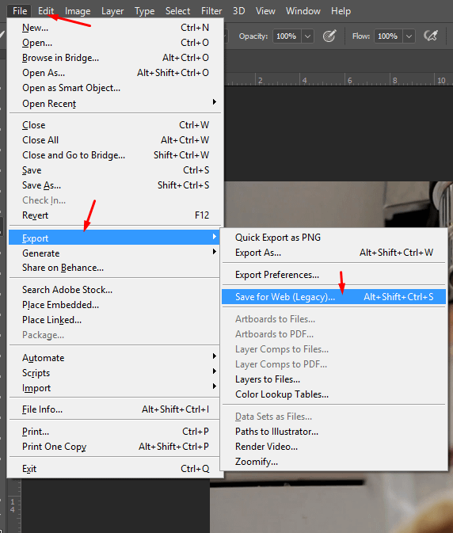The width and height of the screenshot is (453, 533).
Task: Choose Open as Smart Object...
Action: pyautogui.click(x=116, y=88)
